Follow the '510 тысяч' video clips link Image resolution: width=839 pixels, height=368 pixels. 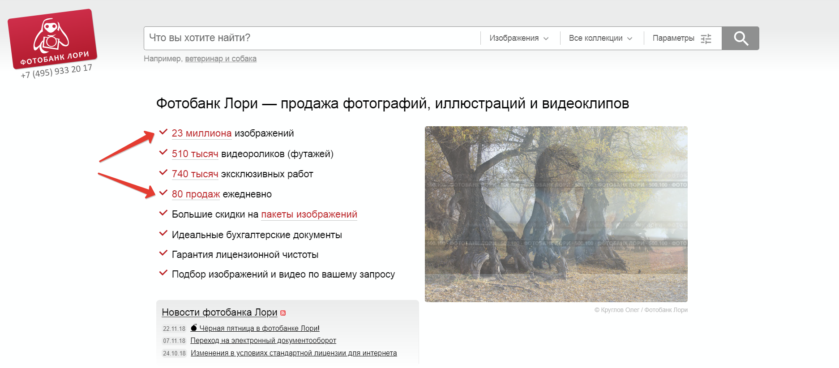pyautogui.click(x=195, y=154)
